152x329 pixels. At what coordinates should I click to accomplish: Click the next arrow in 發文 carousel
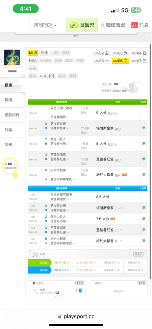click(x=83, y=291)
